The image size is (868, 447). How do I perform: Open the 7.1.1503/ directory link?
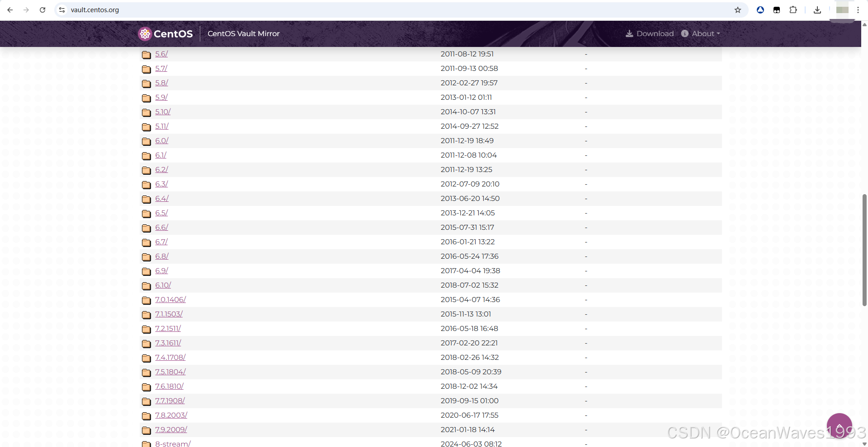click(x=169, y=314)
